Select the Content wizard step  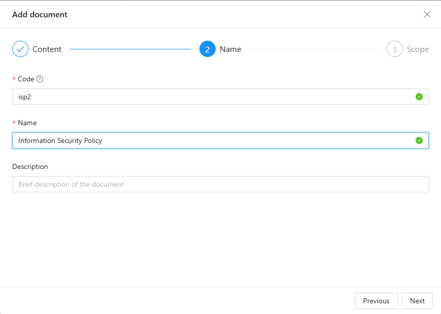pyautogui.click(x=47, y=49)
